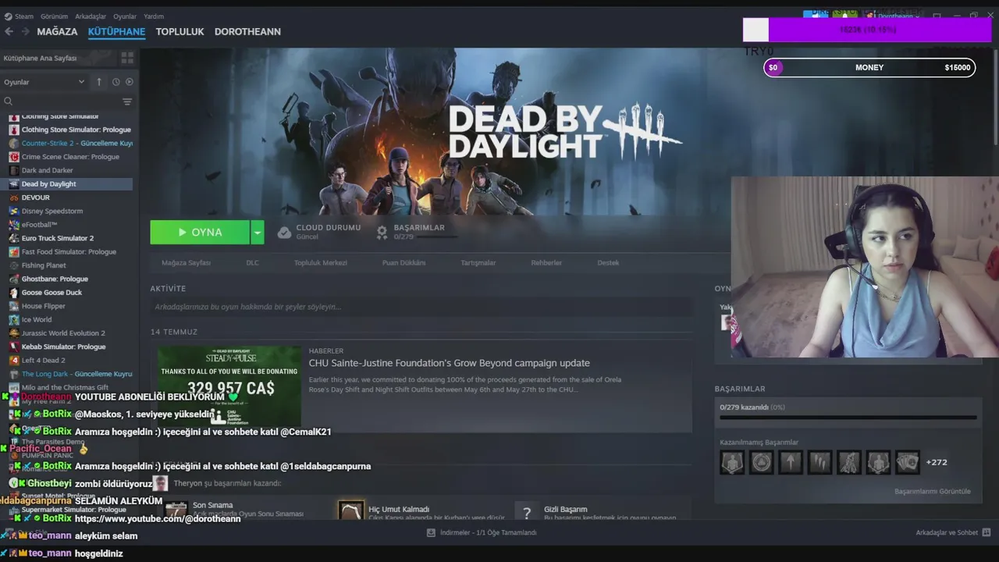Viewport: 999px width, 562px height.
Task: Open the Tartışmalar link
Action: point(478,263)
